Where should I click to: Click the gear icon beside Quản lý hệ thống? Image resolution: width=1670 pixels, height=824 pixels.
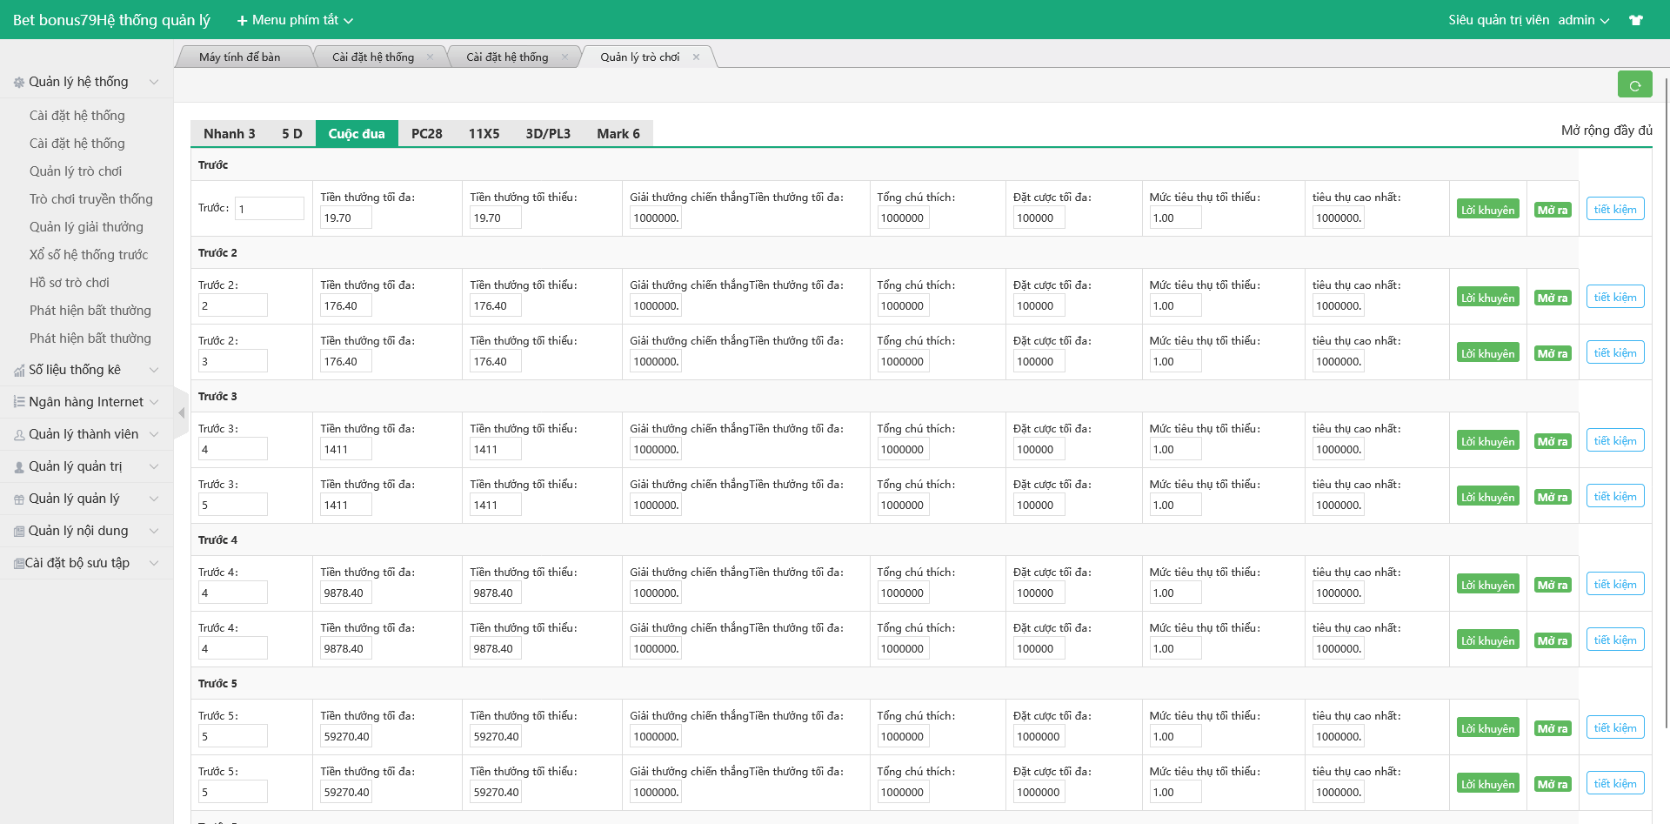pyautogui.click(x=19, y=83)
